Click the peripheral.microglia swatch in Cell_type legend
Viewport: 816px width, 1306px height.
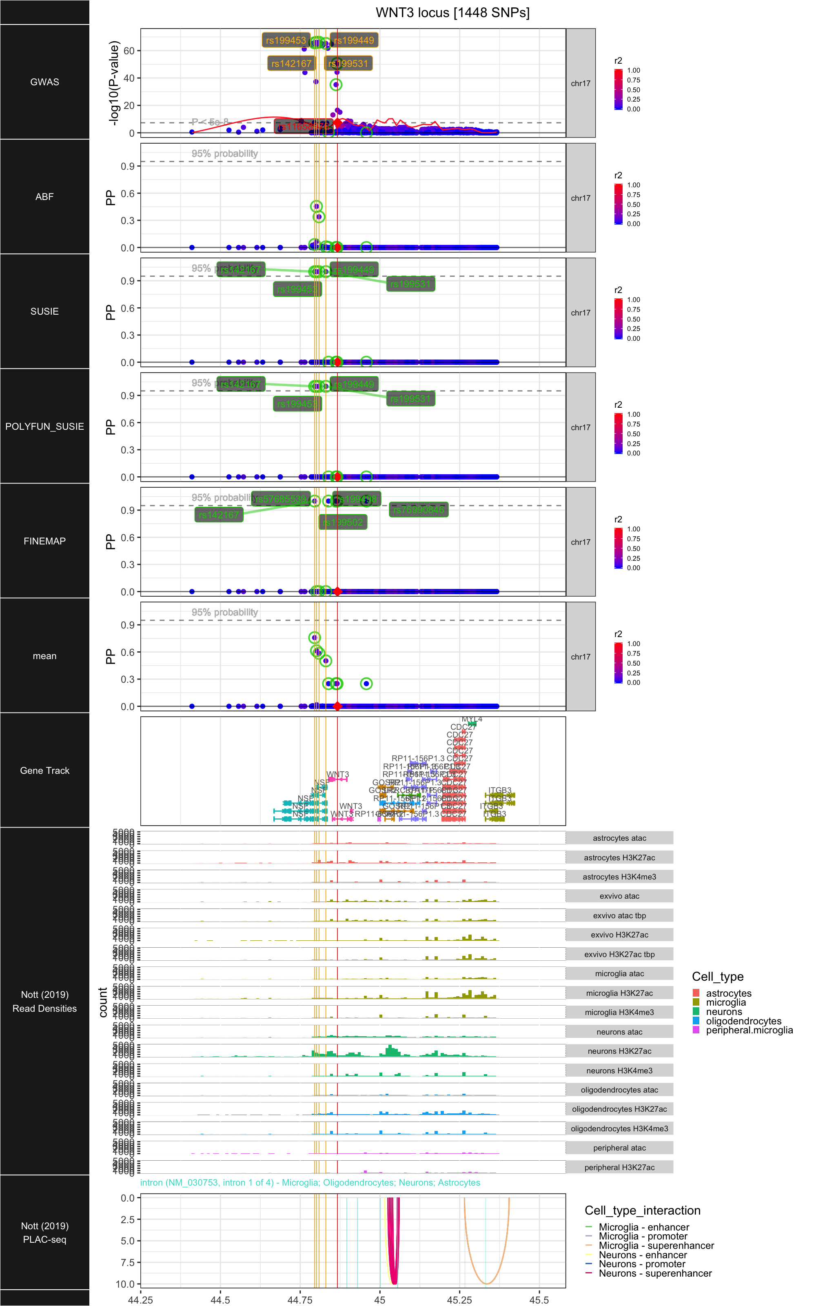(696, 1030)
